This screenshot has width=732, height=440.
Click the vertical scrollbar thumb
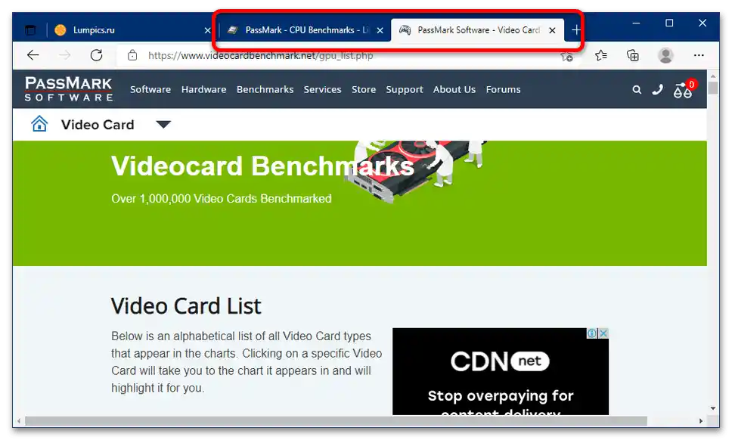[713, 88]
